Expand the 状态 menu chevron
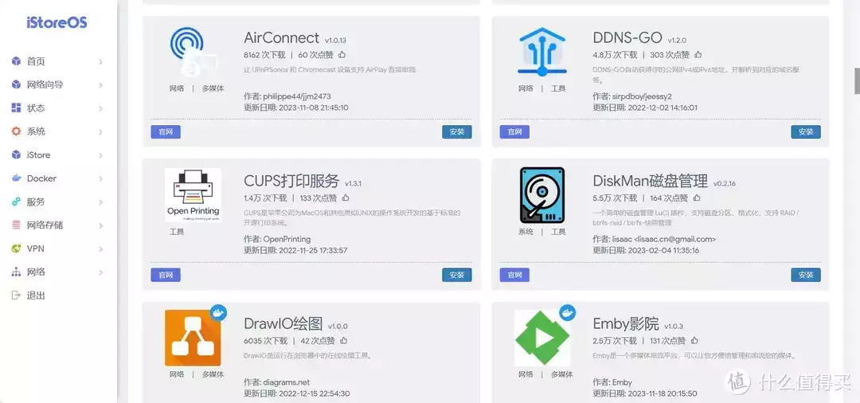This screenshot has width=860, height=403. pos(101,108)
